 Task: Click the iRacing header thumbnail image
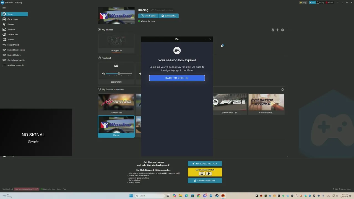116,15
